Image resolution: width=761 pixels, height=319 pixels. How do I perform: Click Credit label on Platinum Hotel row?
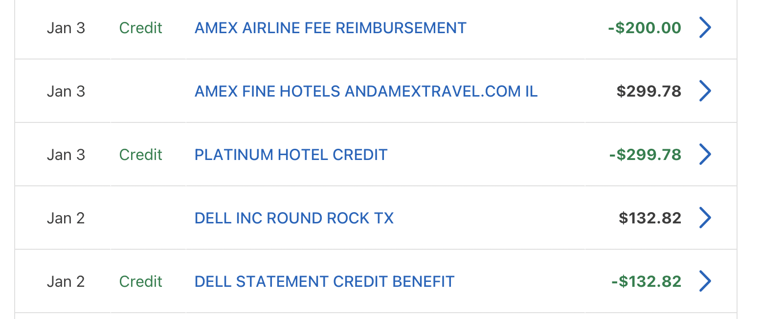(x=140, y=155)
